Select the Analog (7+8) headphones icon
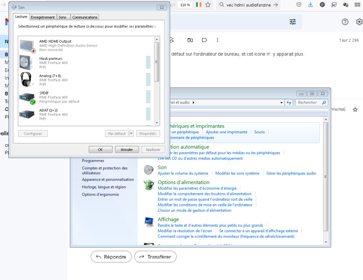This screenshot has width=363, height=280. [x=26, y=79]
